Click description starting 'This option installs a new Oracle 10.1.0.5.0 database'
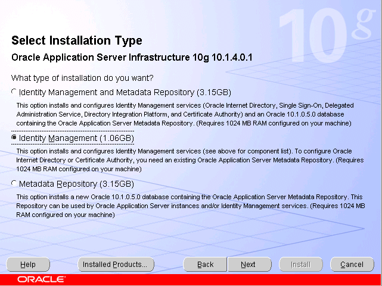The image size is (382, 286). tap(191, 206)
